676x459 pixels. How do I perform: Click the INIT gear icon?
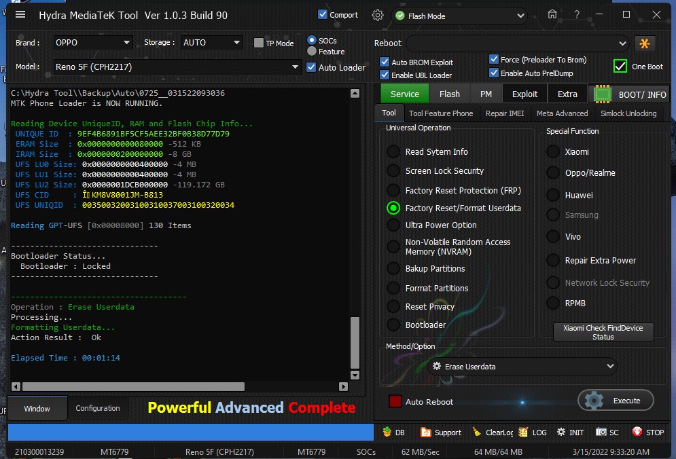561,432
